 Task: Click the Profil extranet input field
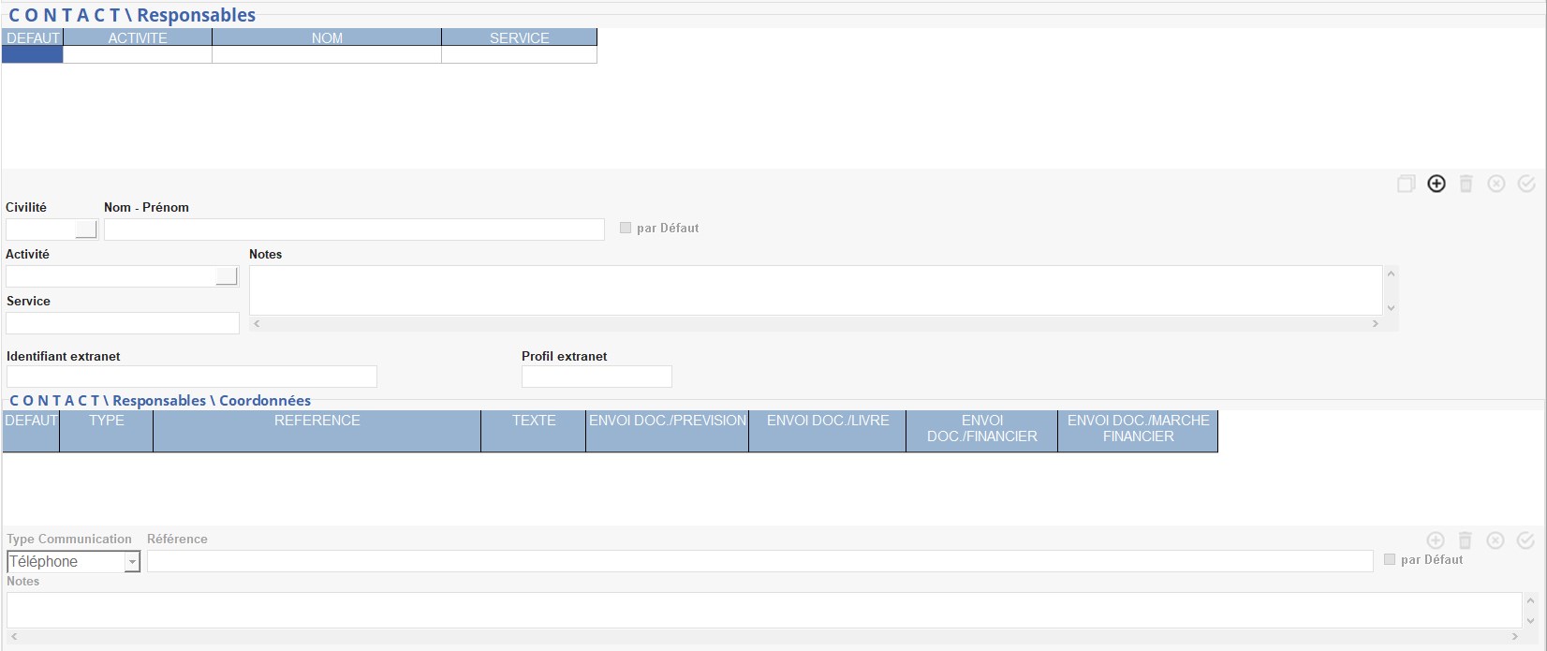pos(597,377)
